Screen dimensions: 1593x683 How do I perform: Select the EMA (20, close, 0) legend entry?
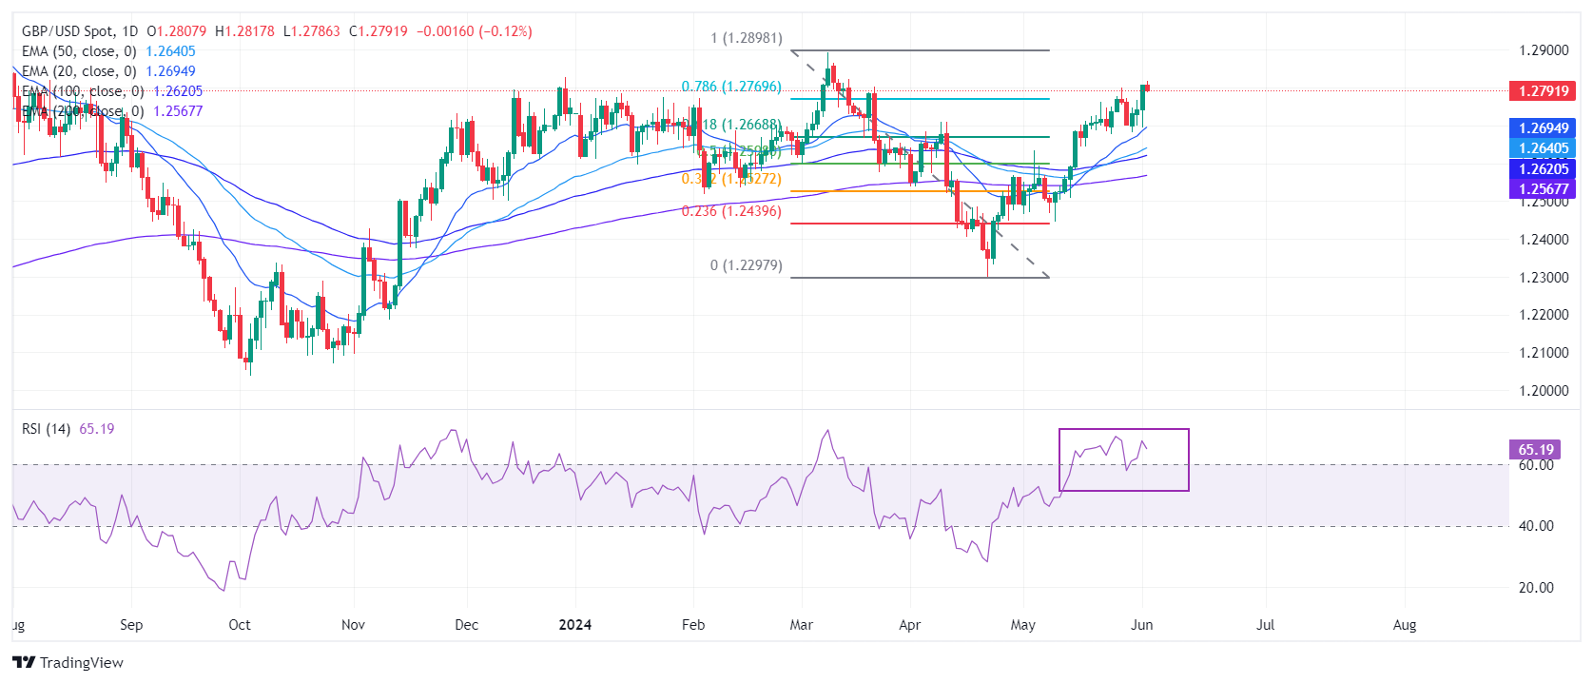[x=79, y=71]
